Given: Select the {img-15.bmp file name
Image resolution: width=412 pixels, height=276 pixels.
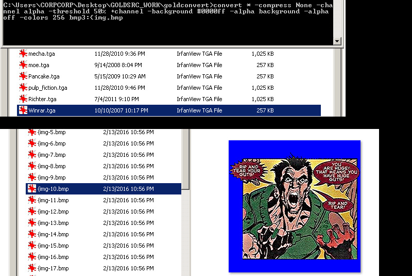Looking at the screenshot, I should pos(53,245).
